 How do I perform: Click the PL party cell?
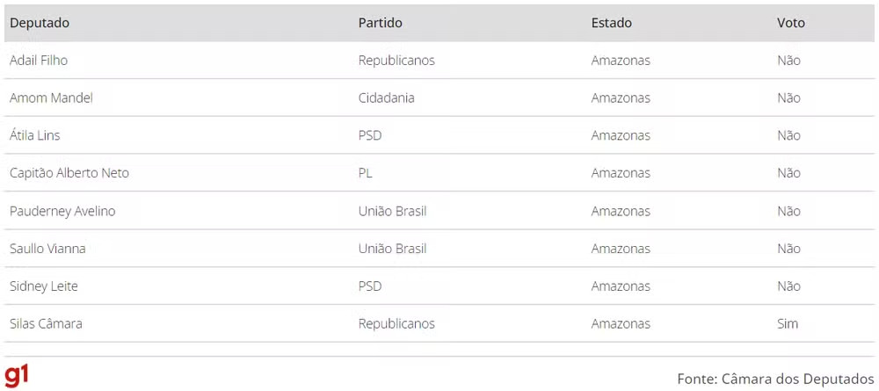click(x=366, y=173)
